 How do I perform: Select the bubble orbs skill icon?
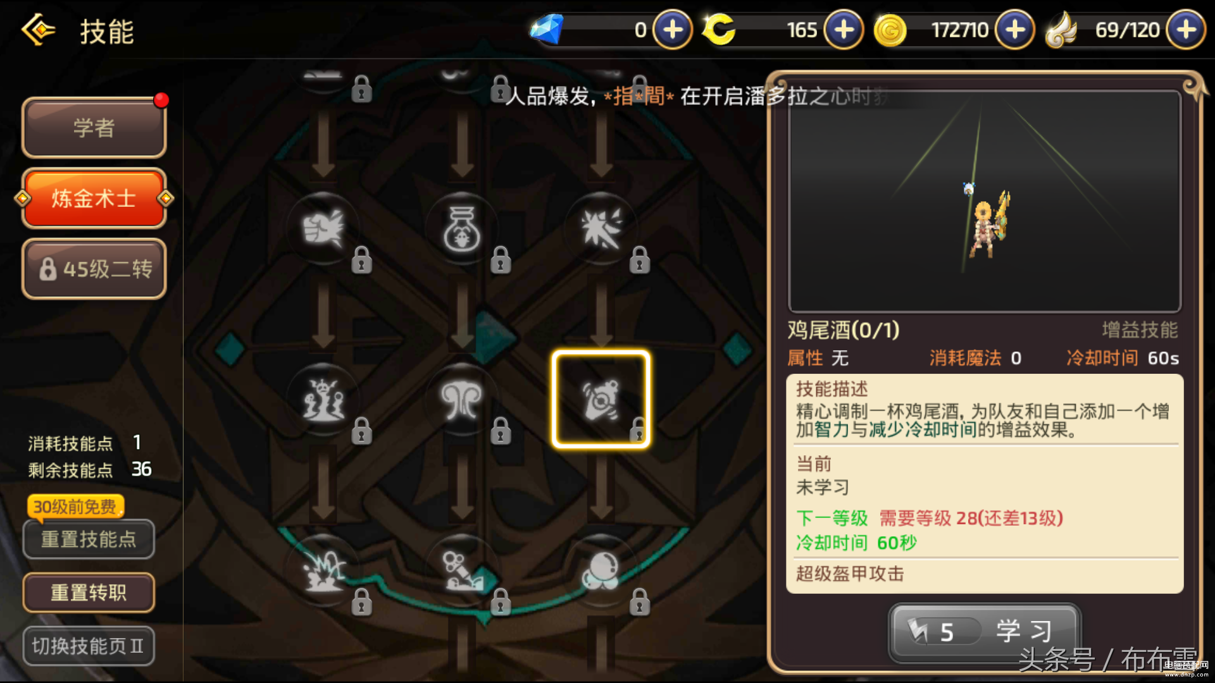tap(601, 570)
